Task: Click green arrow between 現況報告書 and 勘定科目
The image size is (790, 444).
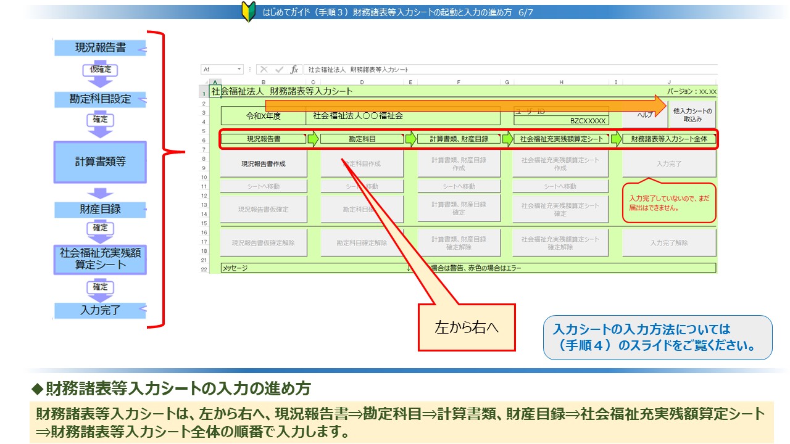Action: click(x=313, y=139)
